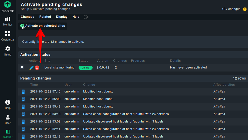This screenshot has width=248, height=140.
Task: Click the Setup breadcrumb link
Action: point(25,9)
